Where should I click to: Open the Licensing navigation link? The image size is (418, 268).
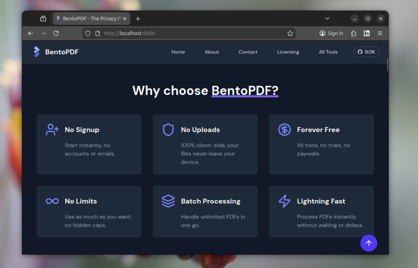[x=288, y=52]
